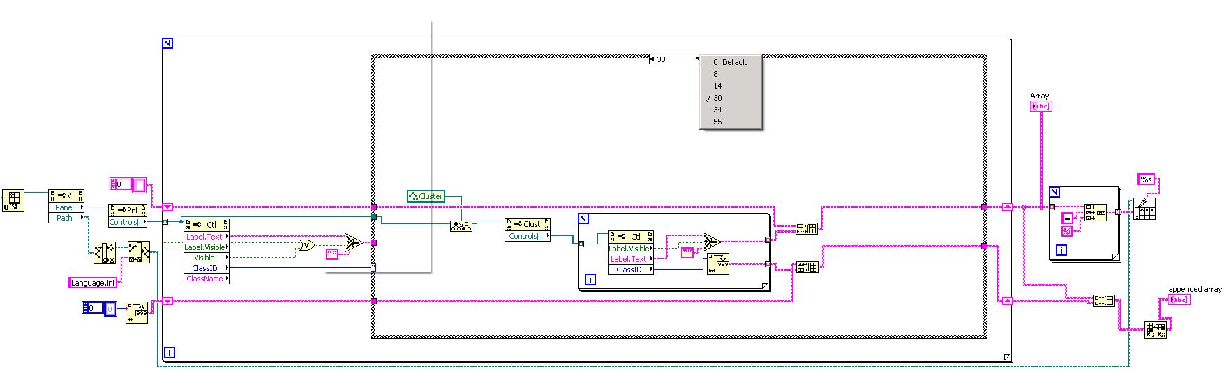Image resolution: width=1224 pixels, height=382 pixels.
Task: Click the Array indicator terminal
Action: point(1040,106)
